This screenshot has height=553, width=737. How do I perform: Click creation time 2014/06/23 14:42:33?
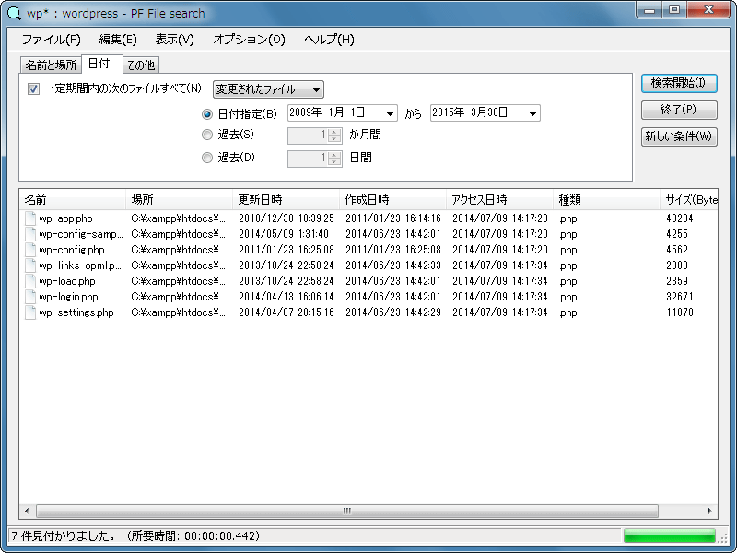click(x=393, y=265)
